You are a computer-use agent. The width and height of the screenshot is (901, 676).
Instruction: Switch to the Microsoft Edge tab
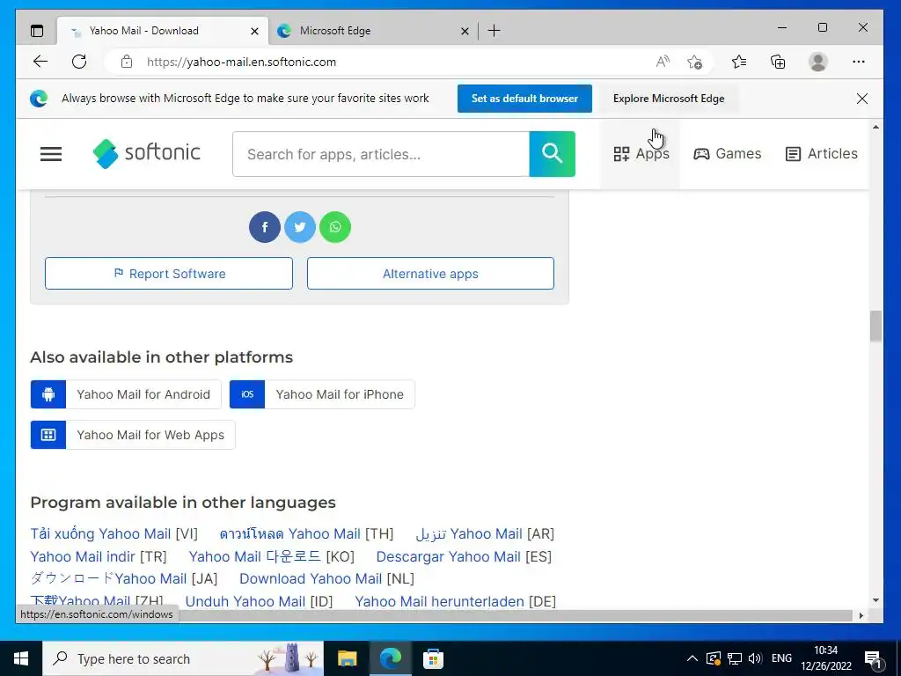click(x=372, y=31)
